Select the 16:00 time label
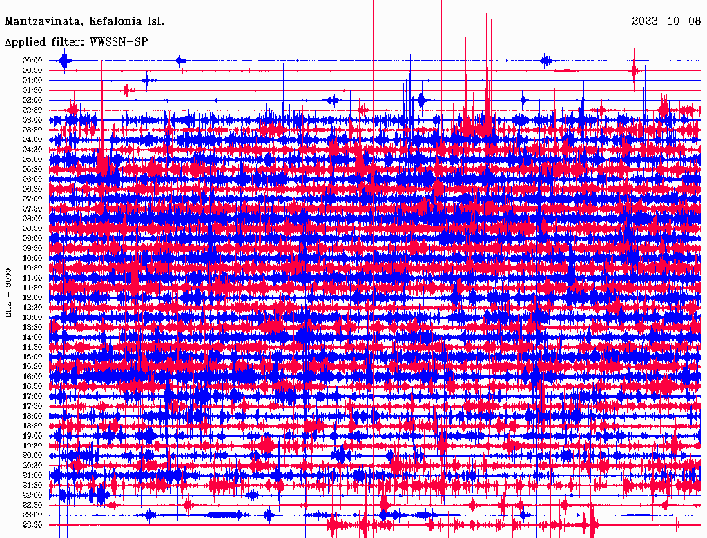Image resolution: width=707 pixels, height=538 pixels. 32,377
